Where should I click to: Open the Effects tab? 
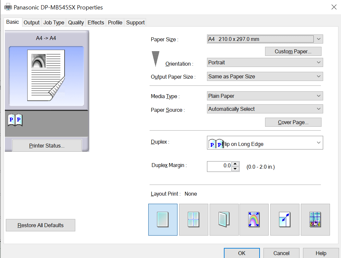tap(95, 22)
